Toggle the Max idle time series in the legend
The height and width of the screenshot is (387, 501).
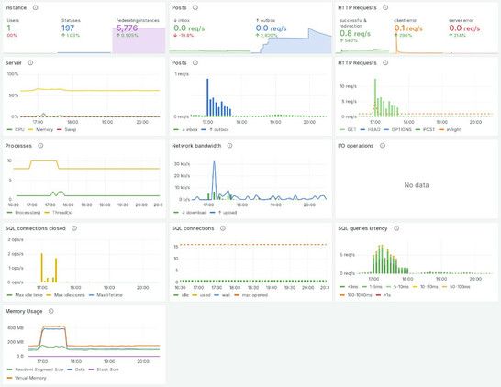pos(28,295)
